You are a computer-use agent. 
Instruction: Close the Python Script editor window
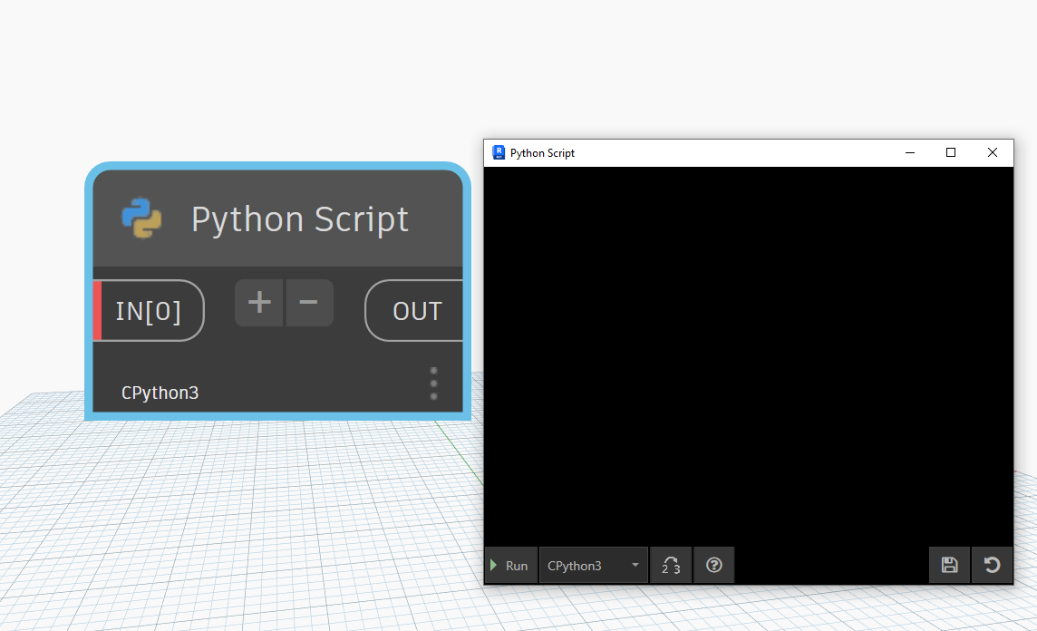point(992,153)
